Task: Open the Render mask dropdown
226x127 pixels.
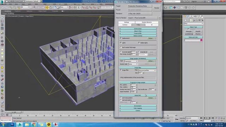Action: click(133, 64)
